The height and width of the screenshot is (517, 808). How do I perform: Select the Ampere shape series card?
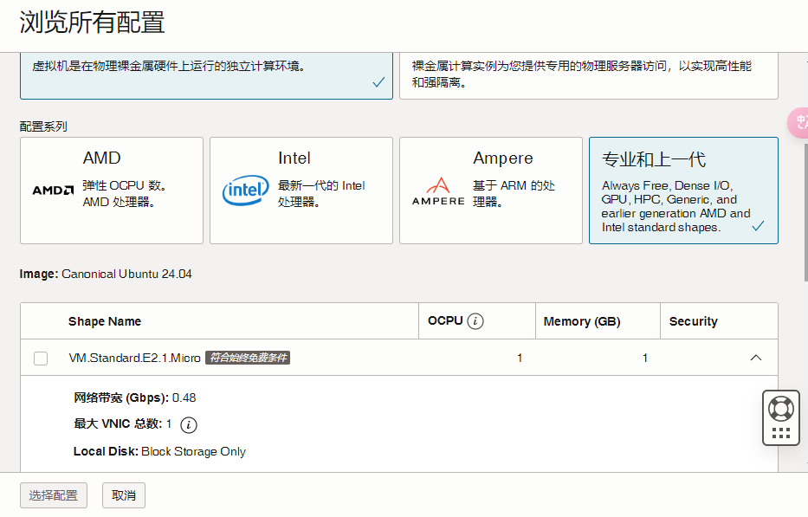[x=490, y=191]
